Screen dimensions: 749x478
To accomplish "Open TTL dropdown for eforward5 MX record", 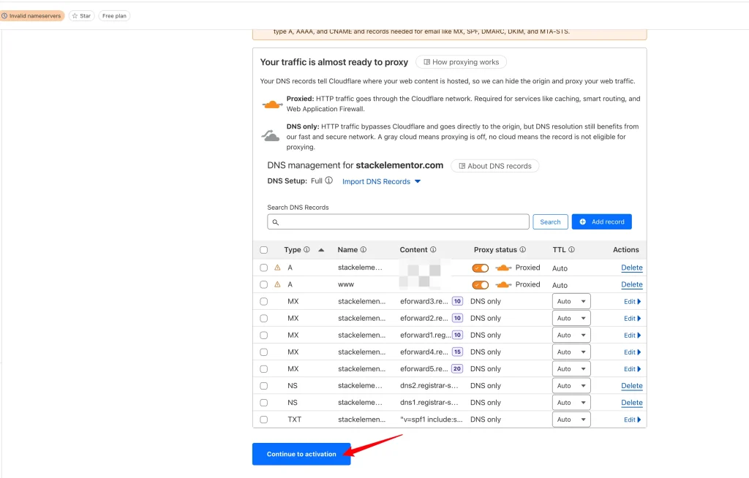I will [571, 368].
